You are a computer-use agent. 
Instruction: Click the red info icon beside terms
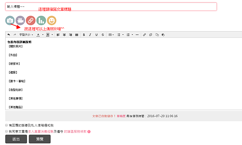pos(89,132)
